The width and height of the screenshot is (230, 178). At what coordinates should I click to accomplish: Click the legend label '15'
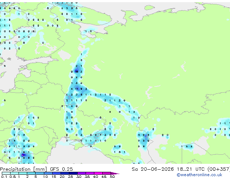[54, 177]
